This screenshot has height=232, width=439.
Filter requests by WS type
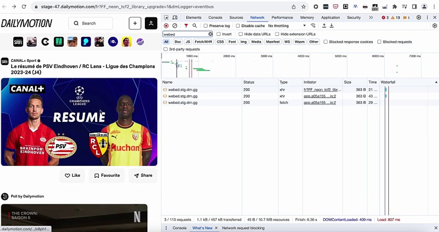point(287,42)
